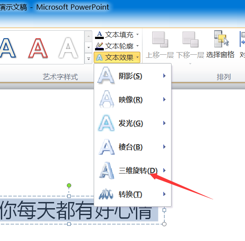Open the 选择窗格 selection pane
Viewport: 245px width, 241px height.
(x=220, y=45)
